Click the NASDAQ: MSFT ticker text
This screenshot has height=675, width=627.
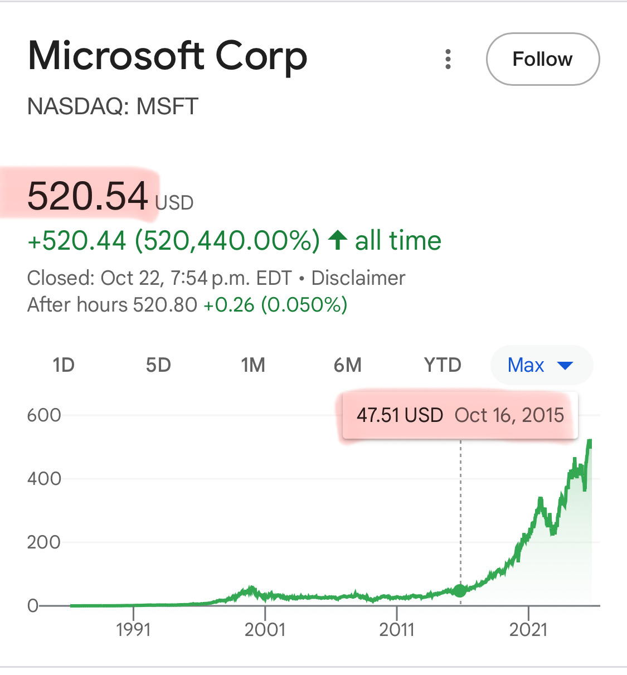click(113, 106)
